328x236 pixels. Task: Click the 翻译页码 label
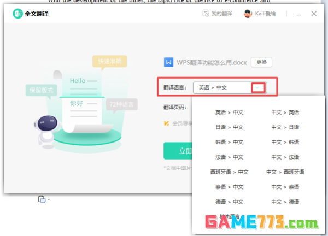(x=175, y=108)
